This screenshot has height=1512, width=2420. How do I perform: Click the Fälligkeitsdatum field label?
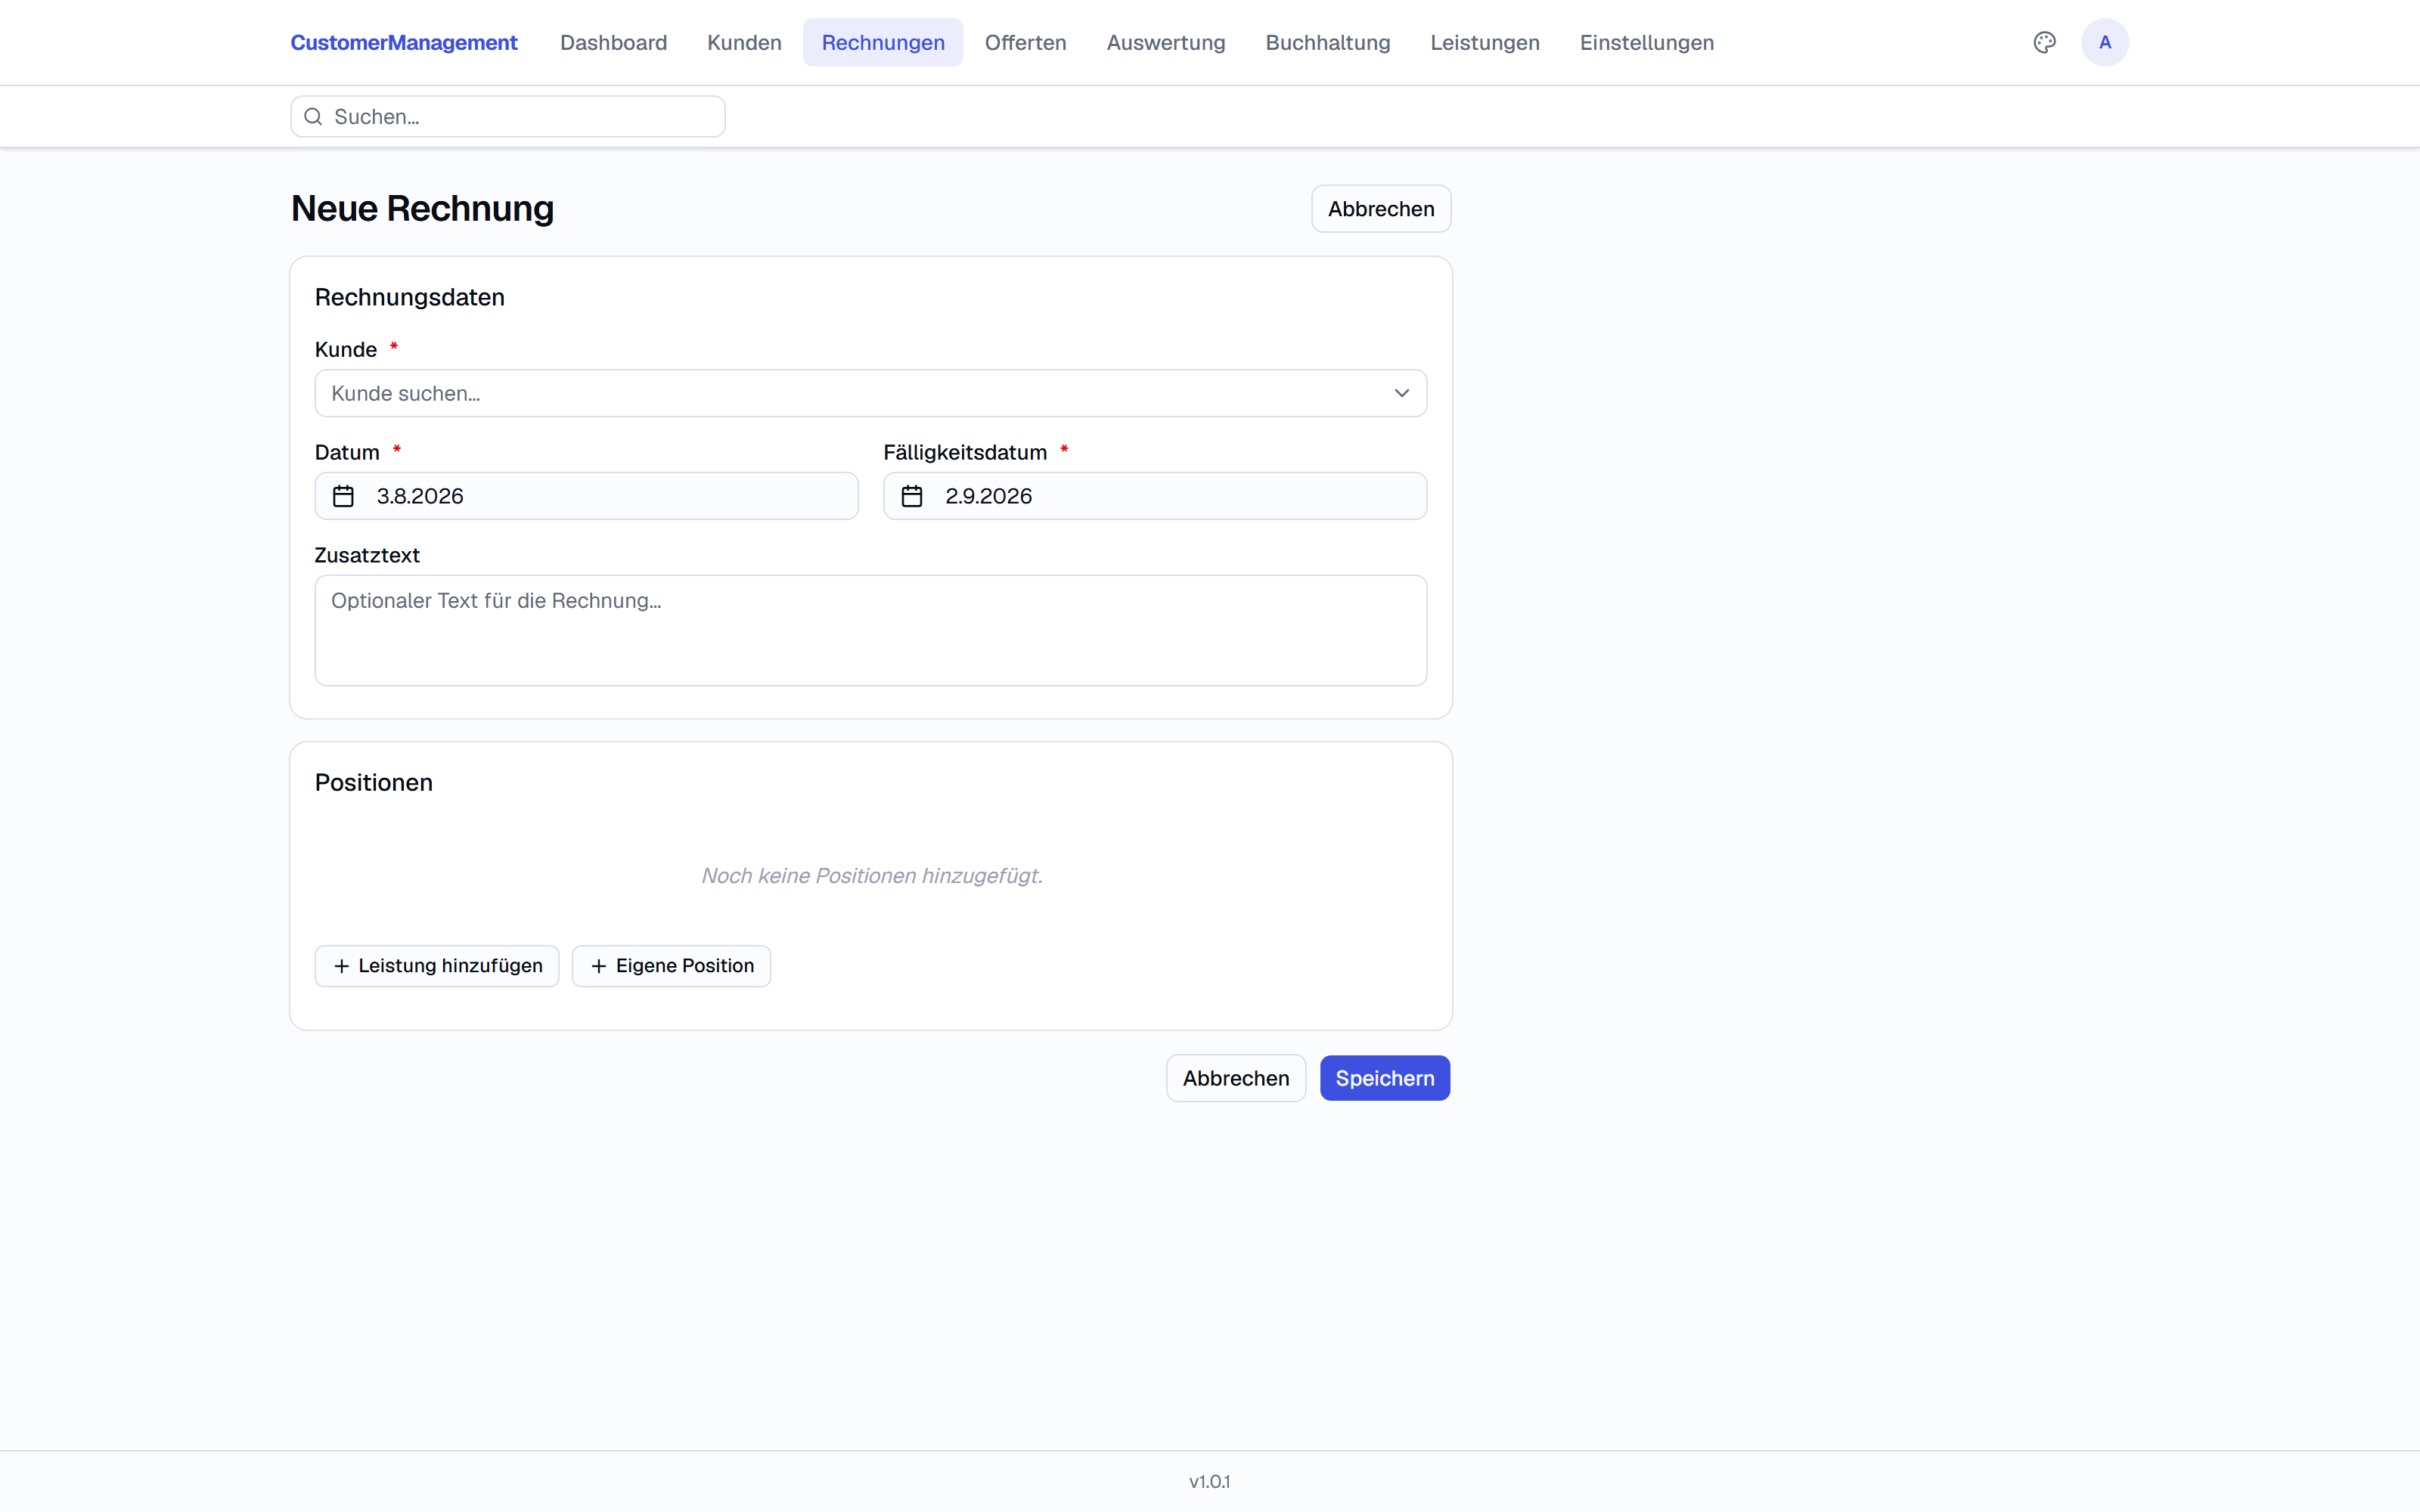964,452
